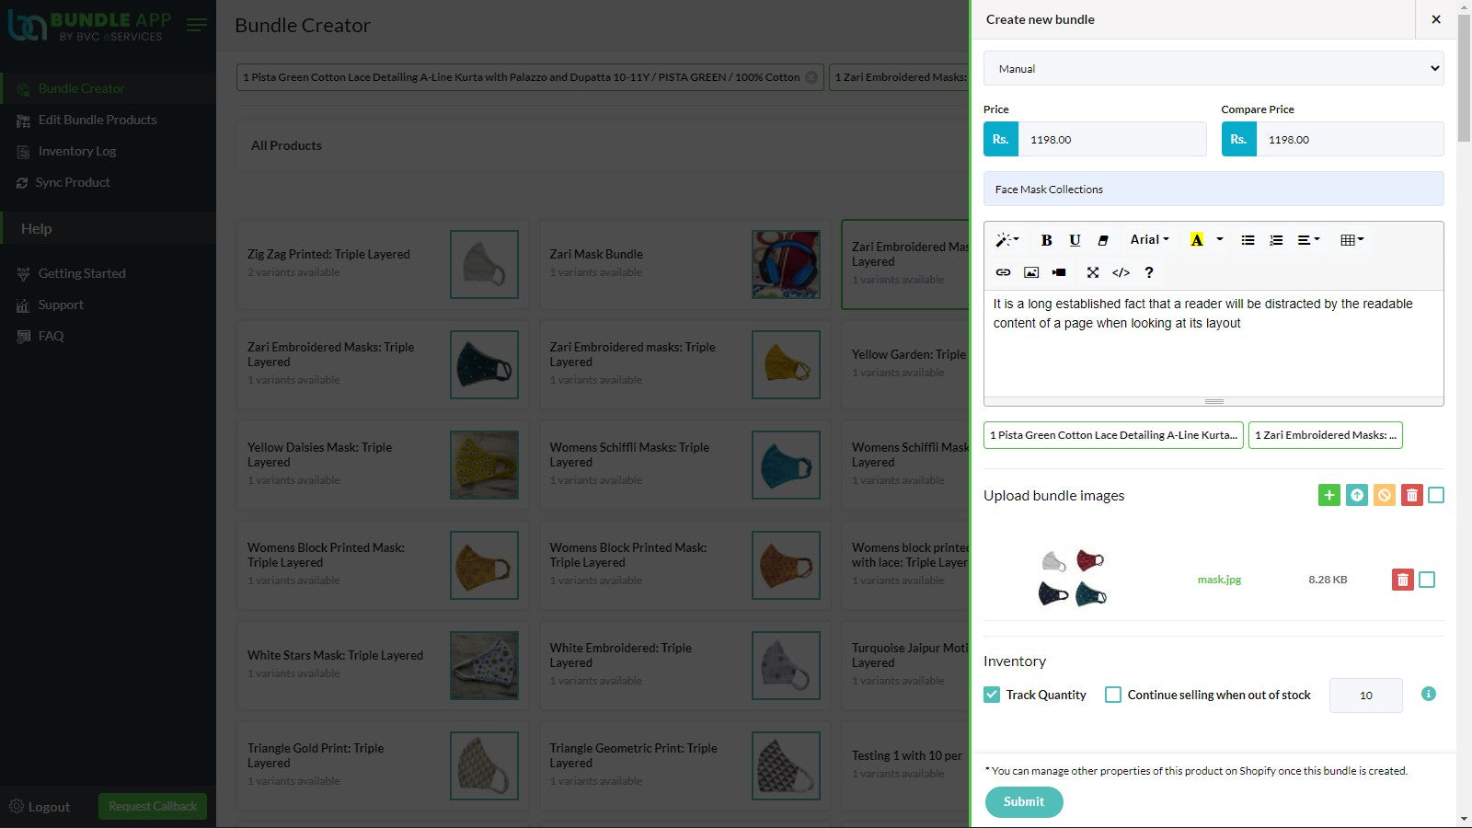1472x828 pixels.
Task: Open Getting Started help page
Action: pos(82,273)
